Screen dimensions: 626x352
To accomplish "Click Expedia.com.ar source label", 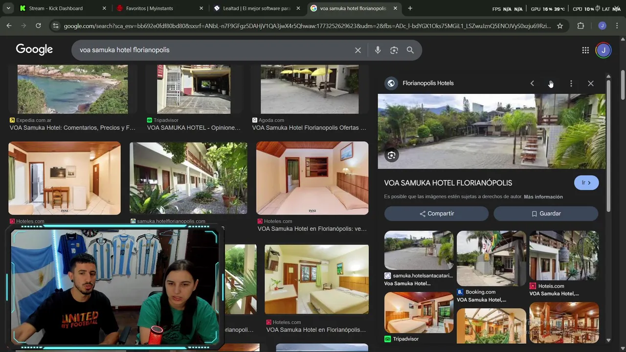I will point(34,120).
